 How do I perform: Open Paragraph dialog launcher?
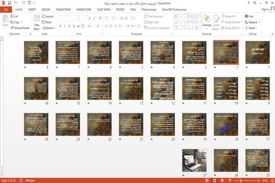pos(171,34)
